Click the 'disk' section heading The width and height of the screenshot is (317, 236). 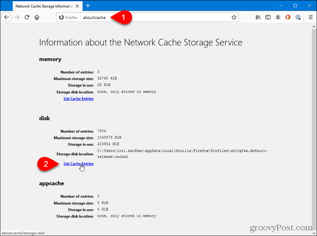pos(44,118)
